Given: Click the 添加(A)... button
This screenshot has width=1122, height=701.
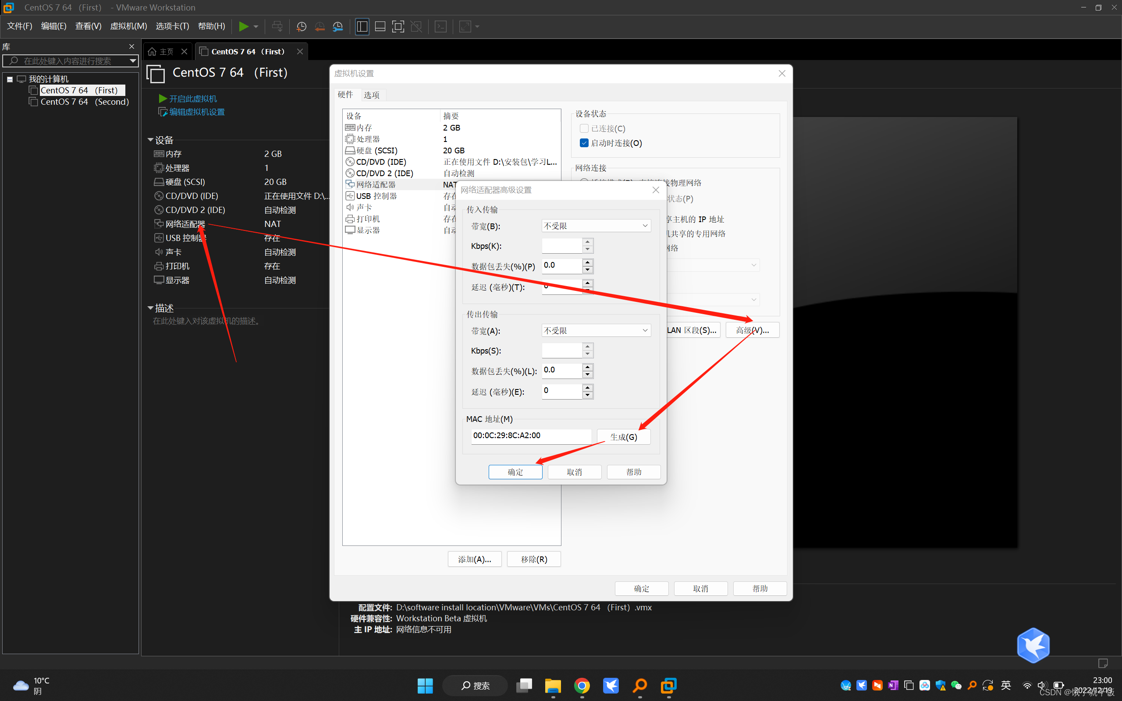Looking at the screenshot, I should 474,559.
